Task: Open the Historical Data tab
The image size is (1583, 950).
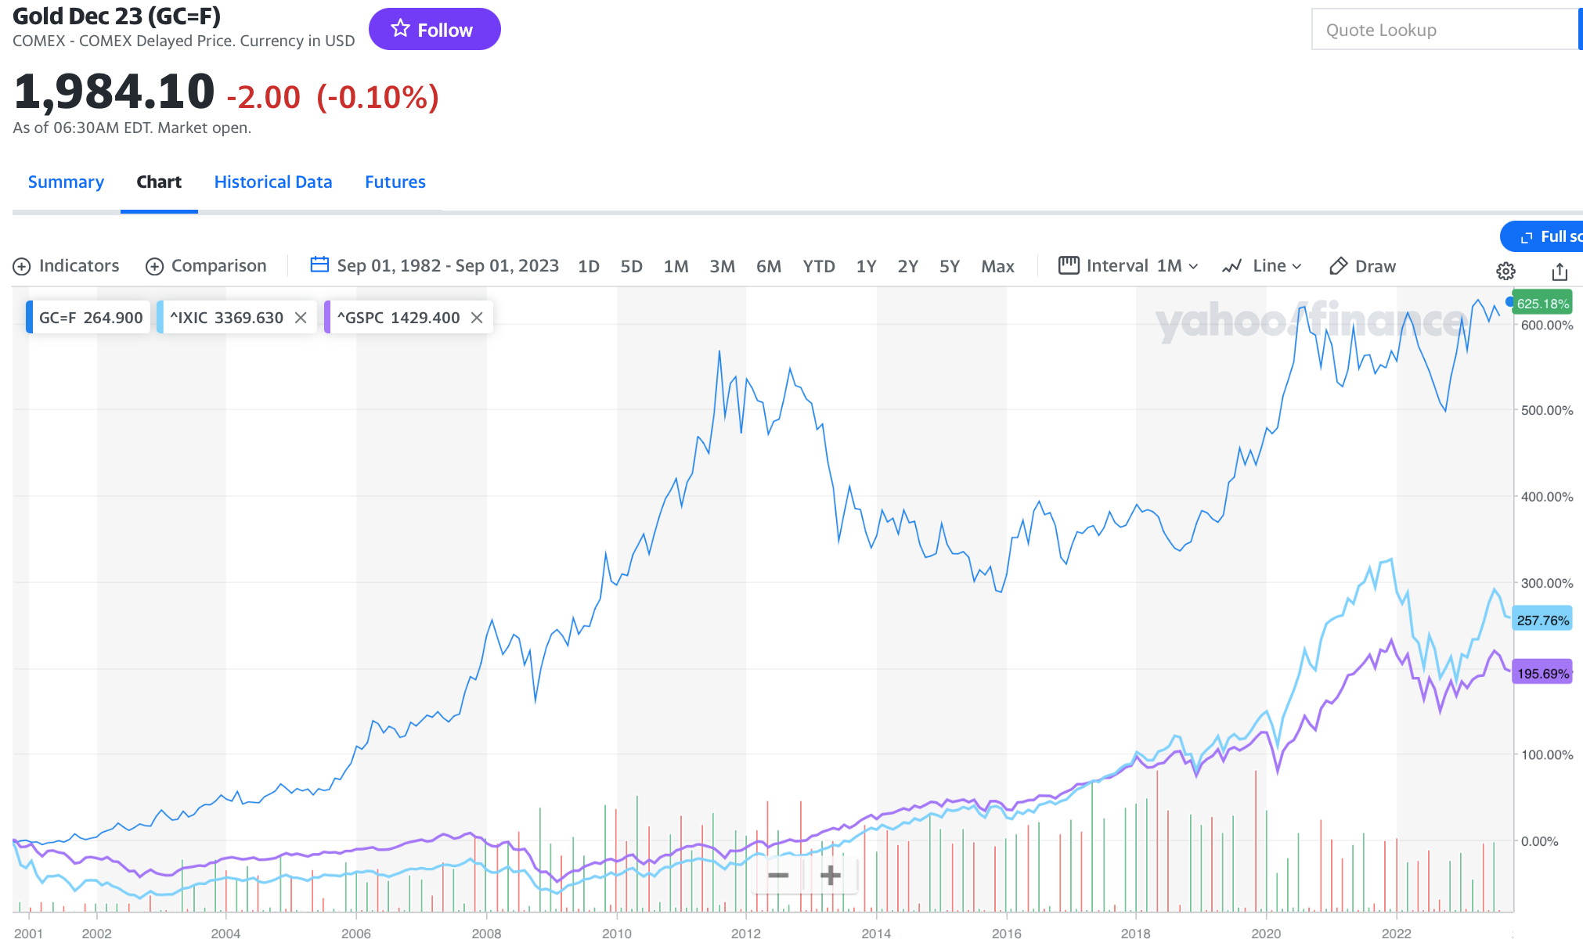Action: tap(273, 182)
